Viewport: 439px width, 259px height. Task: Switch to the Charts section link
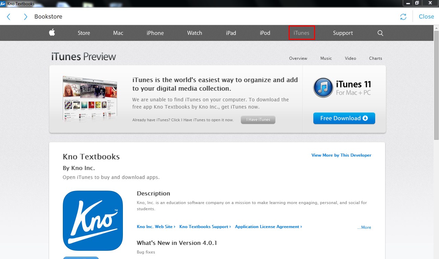point(376,58)
